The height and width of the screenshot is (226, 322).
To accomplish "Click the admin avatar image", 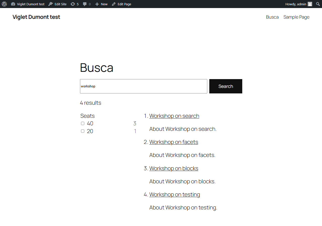I will 310,4.
